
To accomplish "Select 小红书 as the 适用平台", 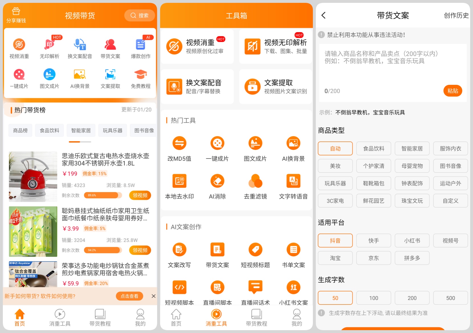I will [412, 240].
